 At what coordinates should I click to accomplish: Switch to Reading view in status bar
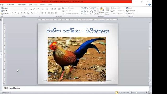[122, 93]
